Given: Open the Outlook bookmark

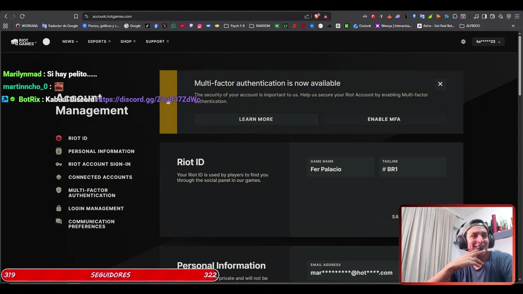Looking at the screenshot, I should pyautogui.click(x=362, y=26).
